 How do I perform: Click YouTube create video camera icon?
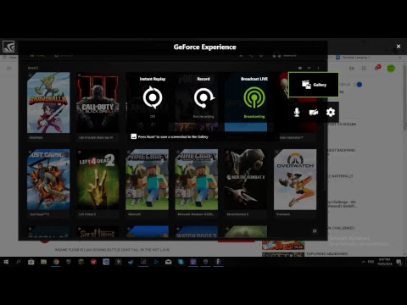[x=352, y=69]
